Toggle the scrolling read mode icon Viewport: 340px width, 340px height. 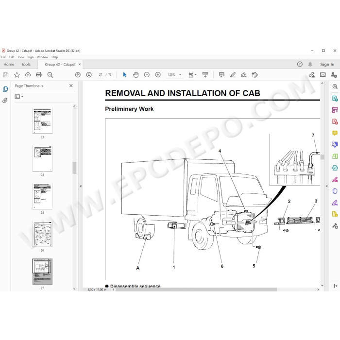coord(205,75)
